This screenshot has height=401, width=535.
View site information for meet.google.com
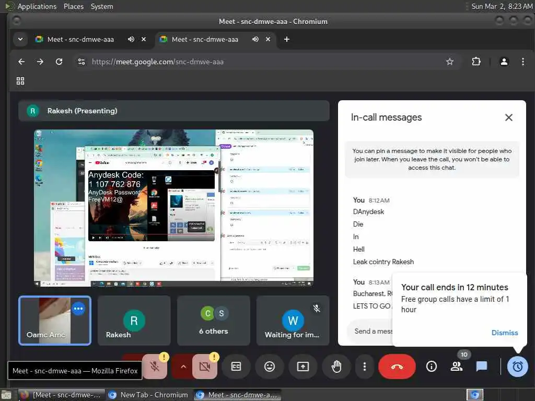tap(81, 62)
